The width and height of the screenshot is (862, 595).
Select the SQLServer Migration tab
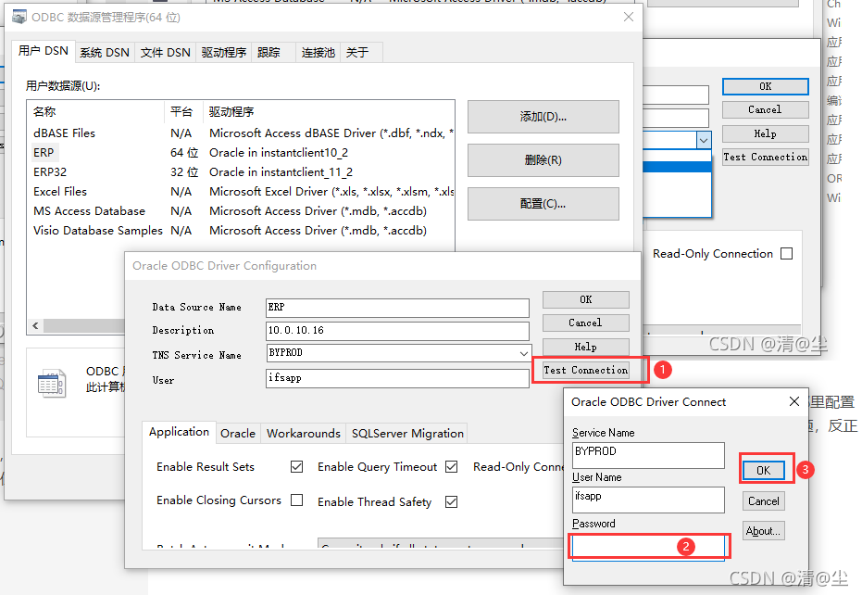[x=407, y=434]
